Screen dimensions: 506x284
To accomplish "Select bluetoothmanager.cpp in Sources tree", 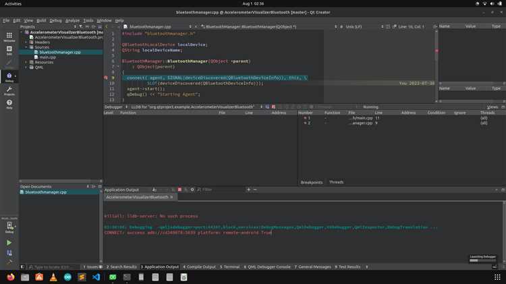I will (60, 52).
